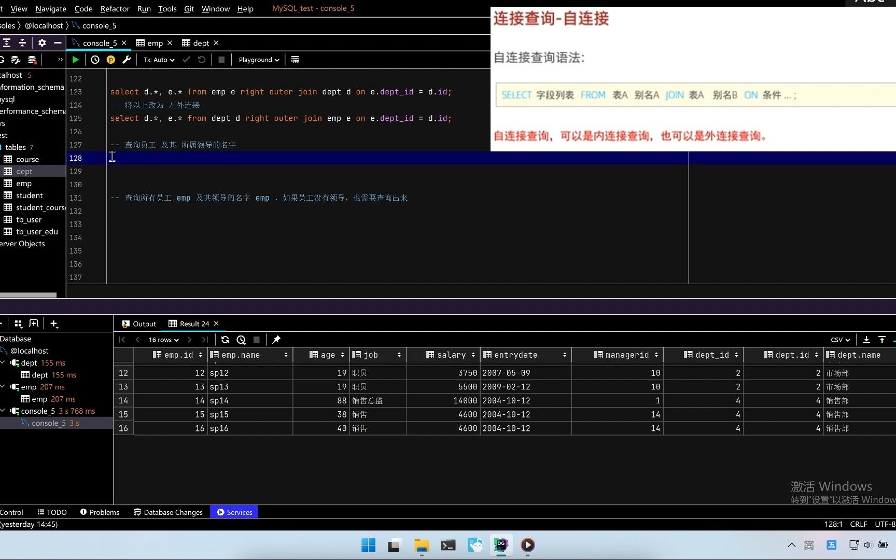Click the 128:1 caret position indicator
The width and height of the screenshot is (896, 560).
(833, 524)
